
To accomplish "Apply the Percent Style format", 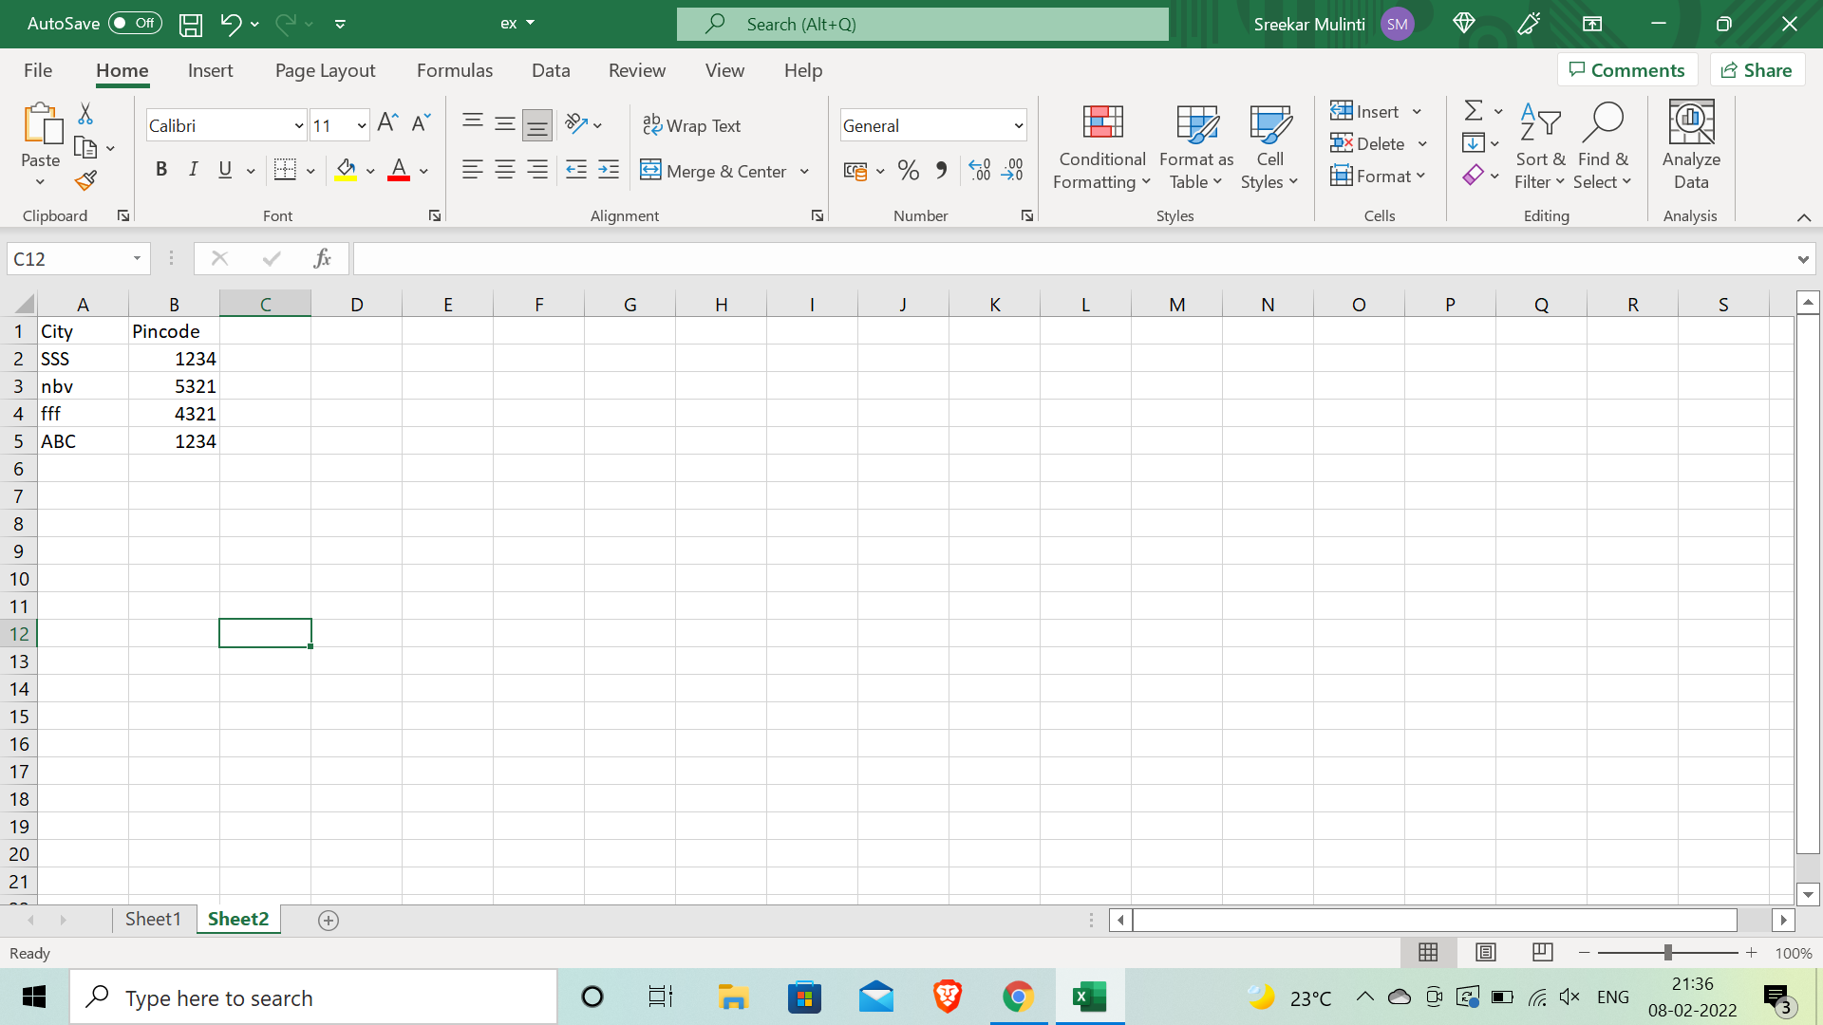I will (908, 171).
